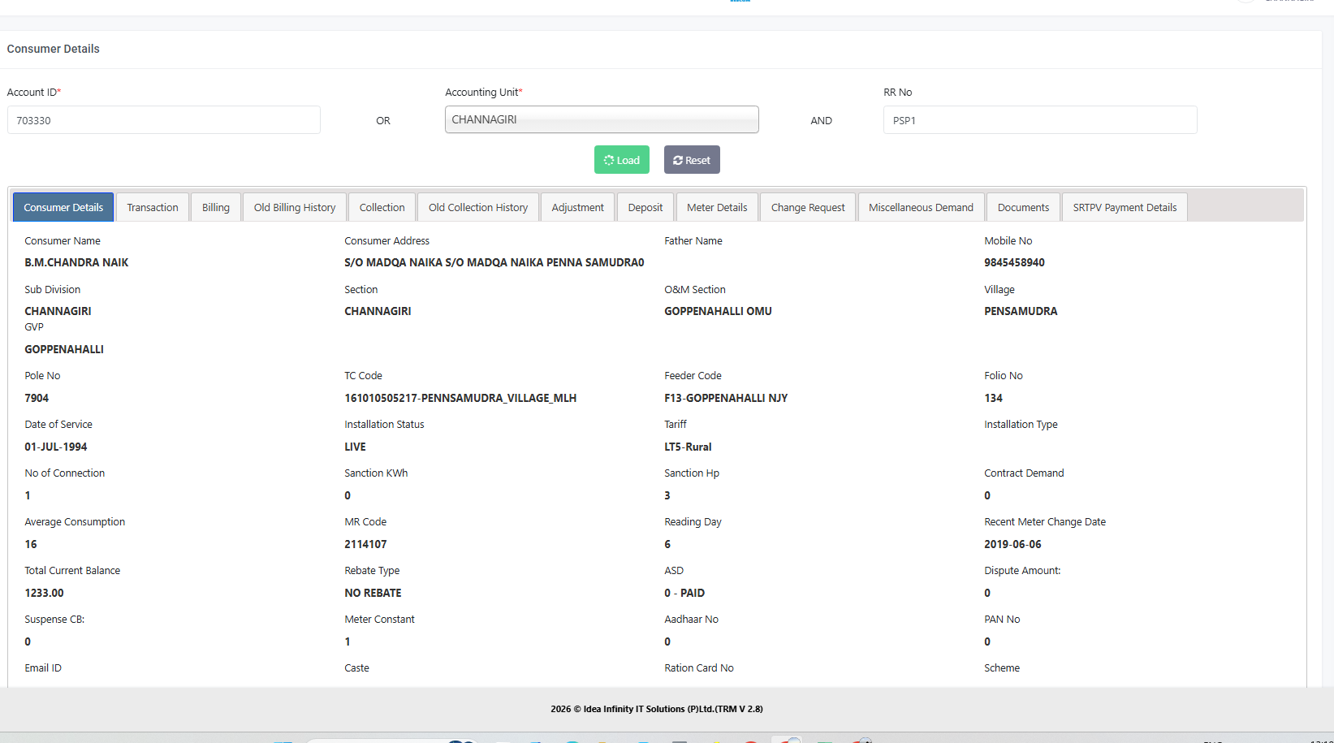1334x743 pixels.
Task: View the Old Collection History tab
Action: [x=478, y=207]
